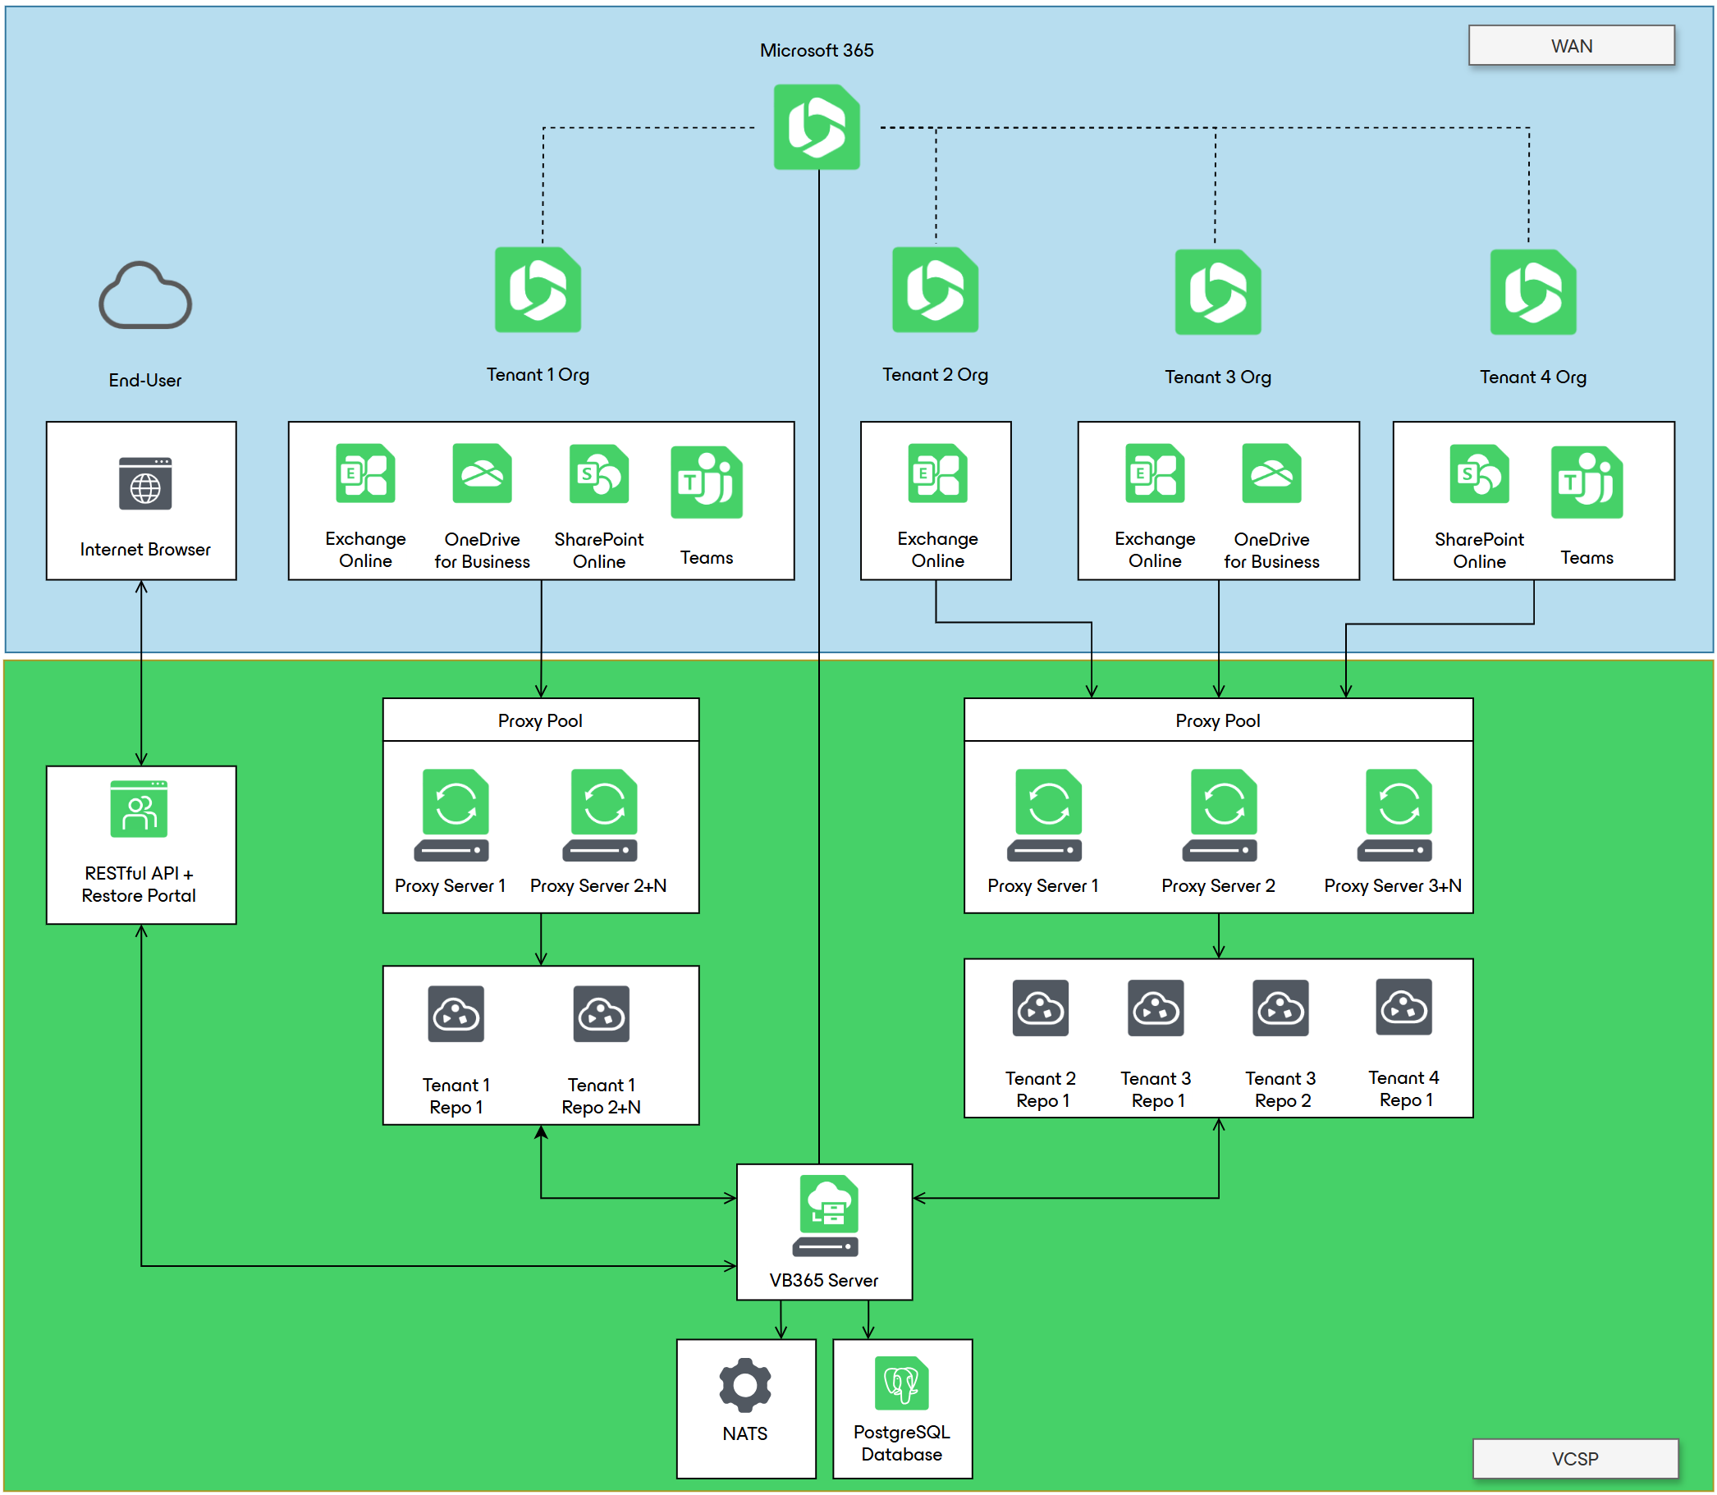Image resolution: width=1717 pixels, height=1495 pixels.
Task: Click Tenant 2 Repo 1 storage icon
Action: click(1040, 1007)
